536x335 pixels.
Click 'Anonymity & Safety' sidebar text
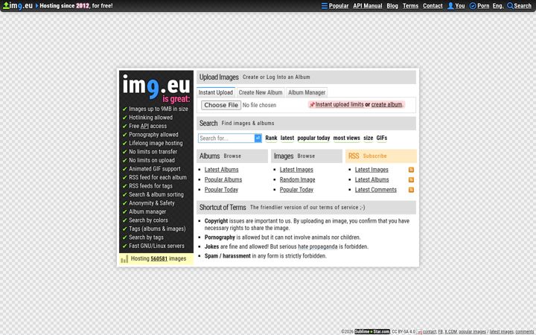click(x=152, y=203)
